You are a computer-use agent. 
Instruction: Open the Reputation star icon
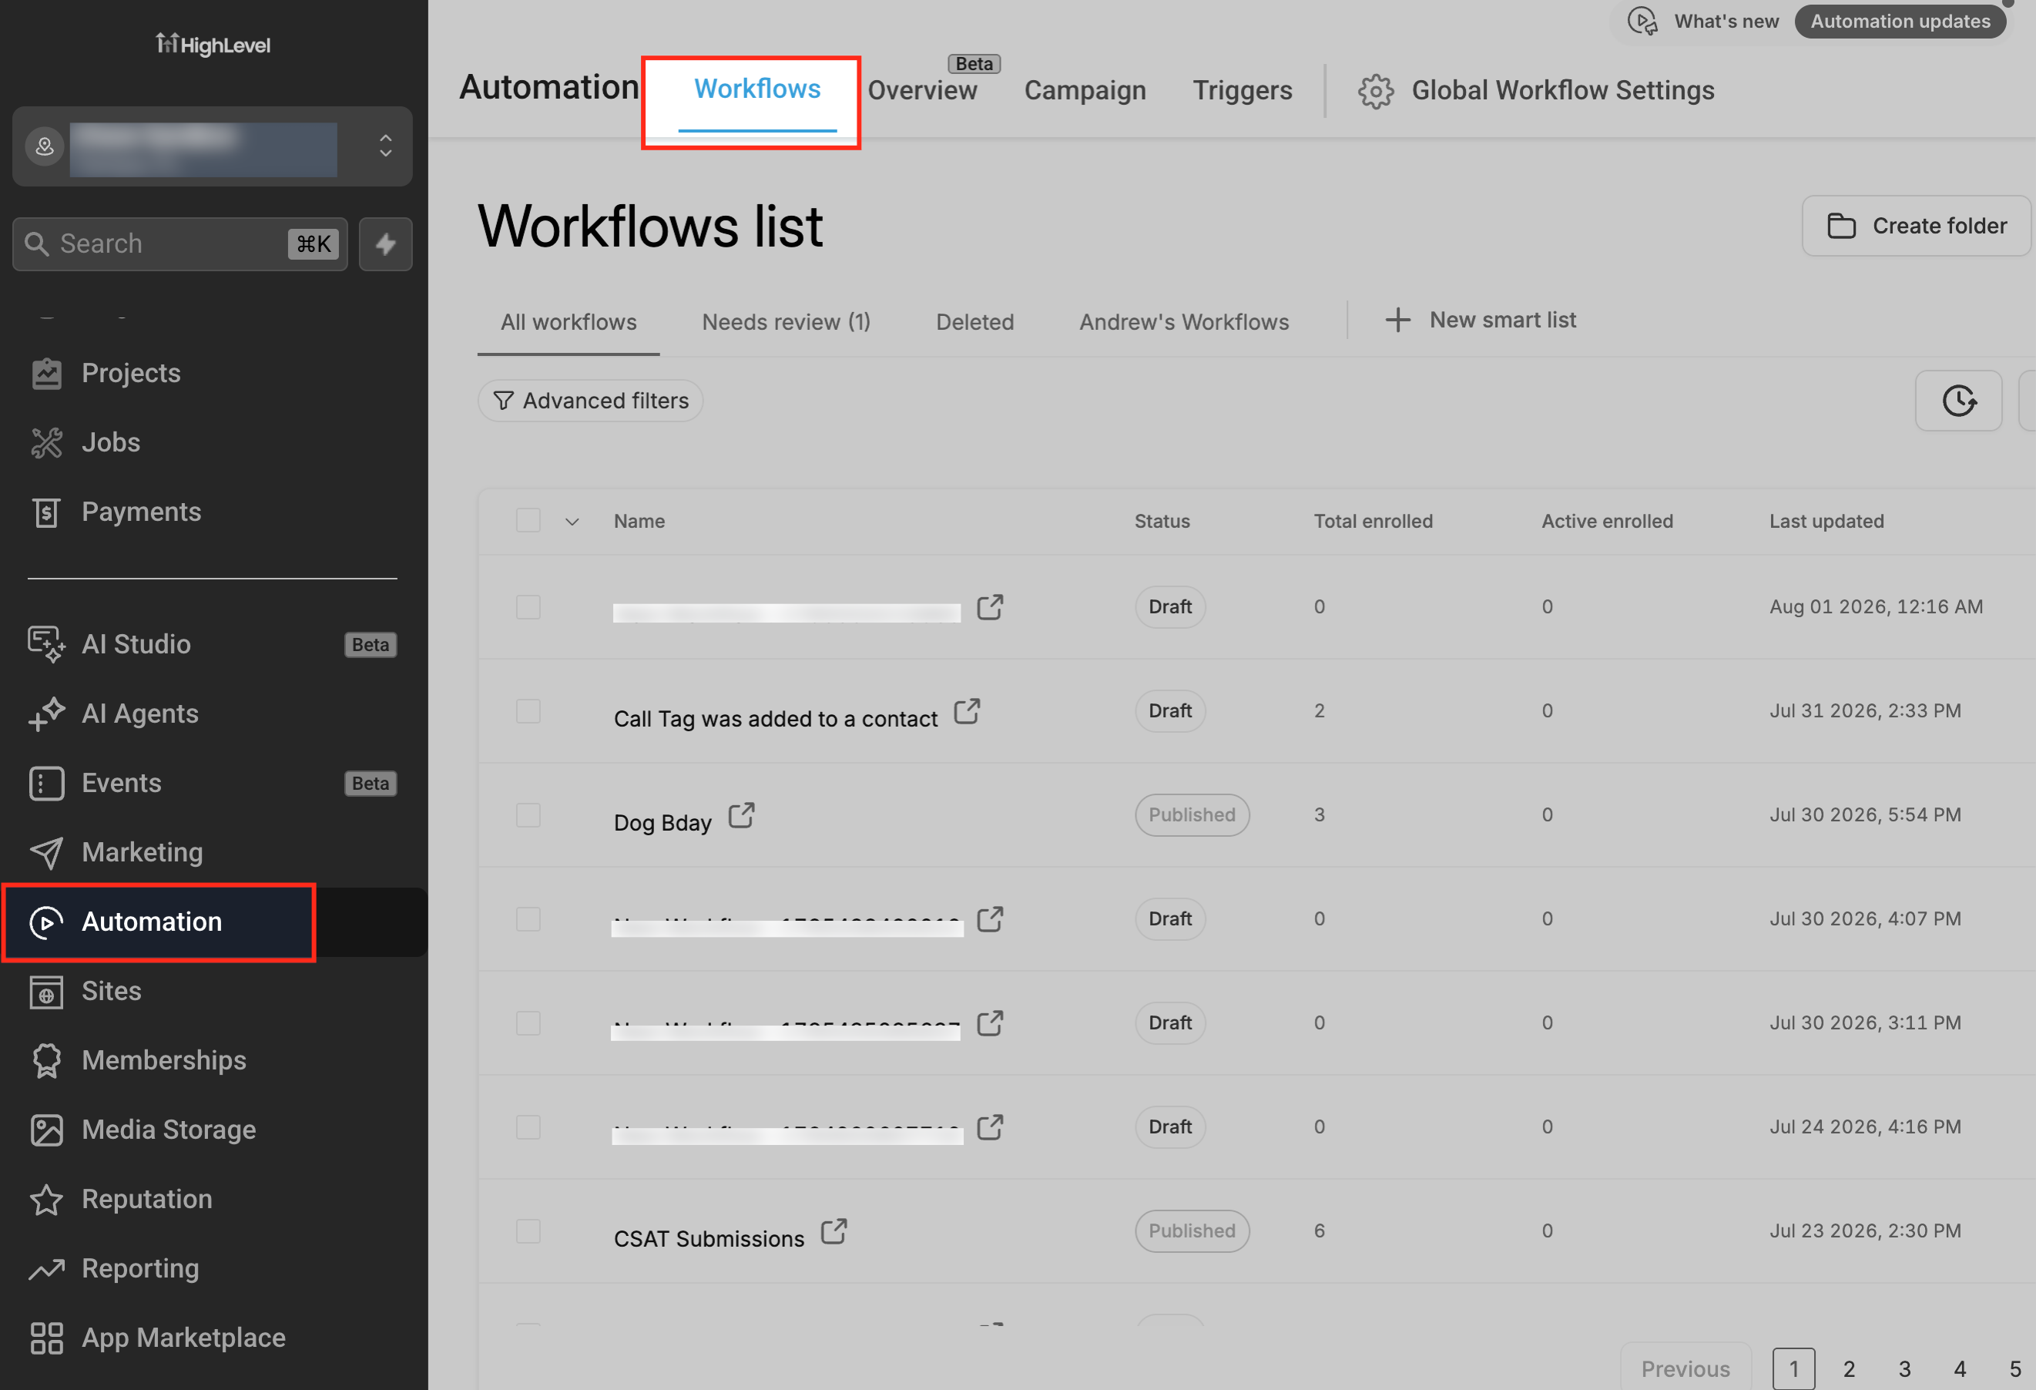[46, 1199]
